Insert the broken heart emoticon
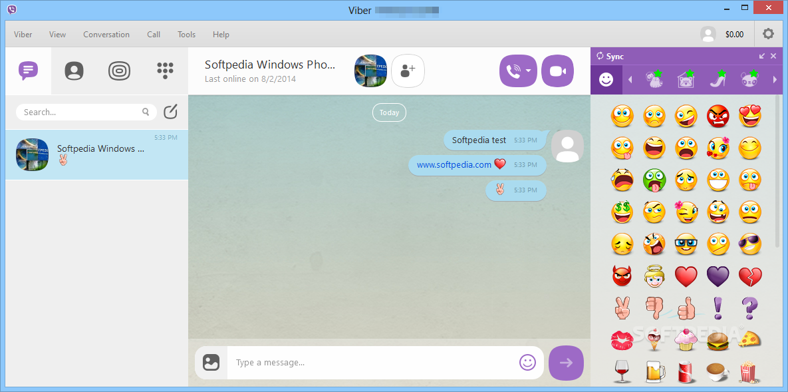The height and width of the screenshot is (392, 788). click(750, 276)
